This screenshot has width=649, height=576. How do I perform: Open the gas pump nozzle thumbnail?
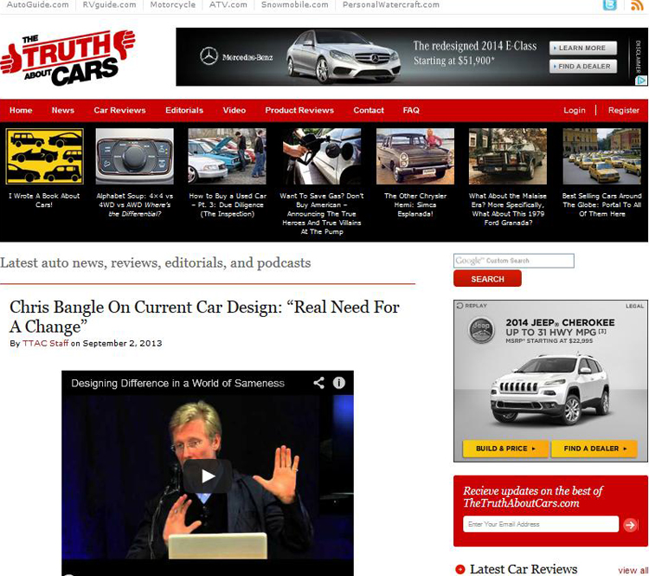322,156
